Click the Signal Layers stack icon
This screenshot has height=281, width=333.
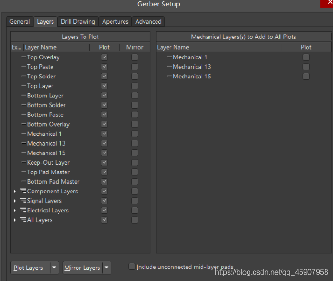coord(23,201)
